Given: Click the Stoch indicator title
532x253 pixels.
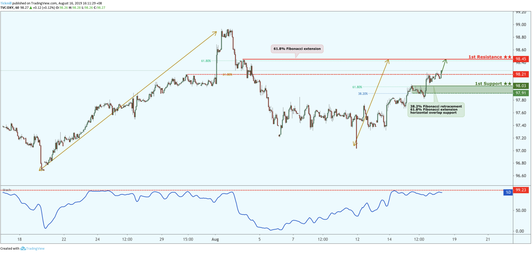Looking at the screenshot, I should click(x=7, y=190).
